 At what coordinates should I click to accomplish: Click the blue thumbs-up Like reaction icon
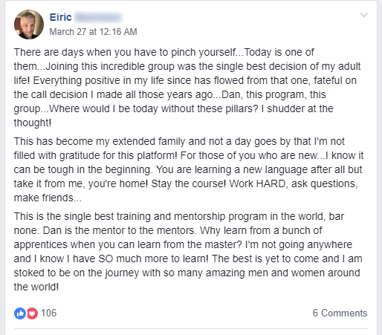(20, 313)
